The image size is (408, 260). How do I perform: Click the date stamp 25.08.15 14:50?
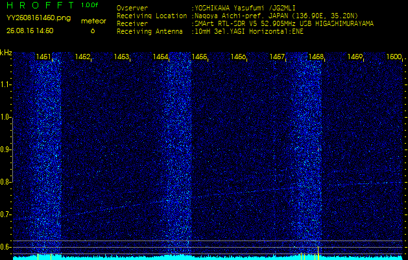tap(30, 31)
